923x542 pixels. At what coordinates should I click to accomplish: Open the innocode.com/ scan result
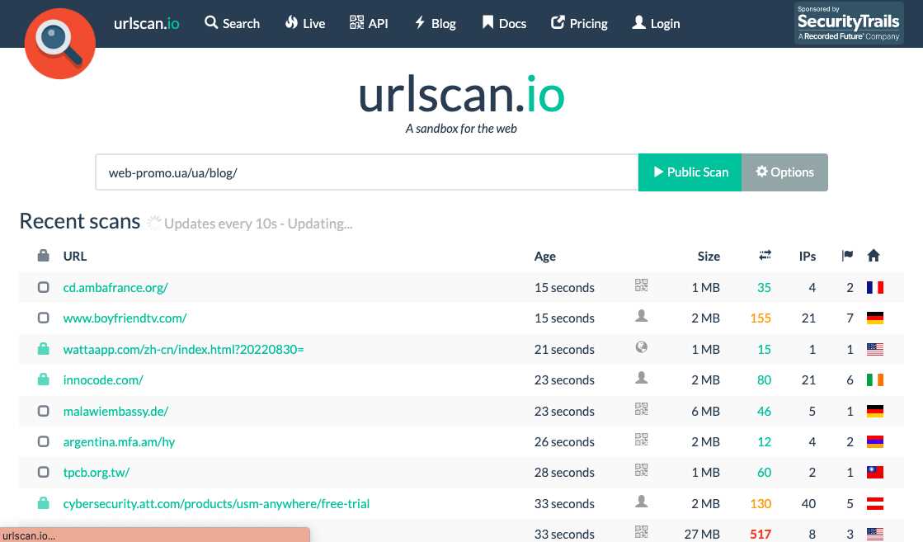click(103, 380)
